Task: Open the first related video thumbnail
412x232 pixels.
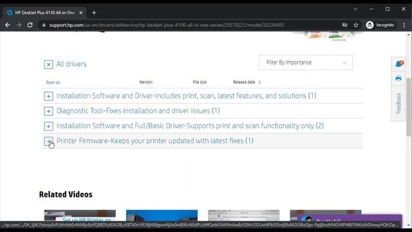Action: click(x=80, y=215)
